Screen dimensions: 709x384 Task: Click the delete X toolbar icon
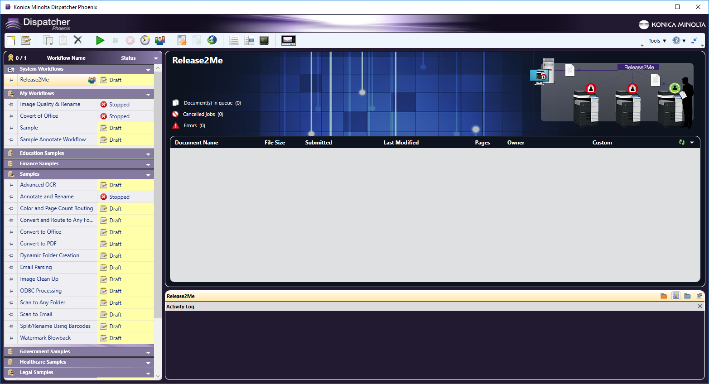point(78,40)
